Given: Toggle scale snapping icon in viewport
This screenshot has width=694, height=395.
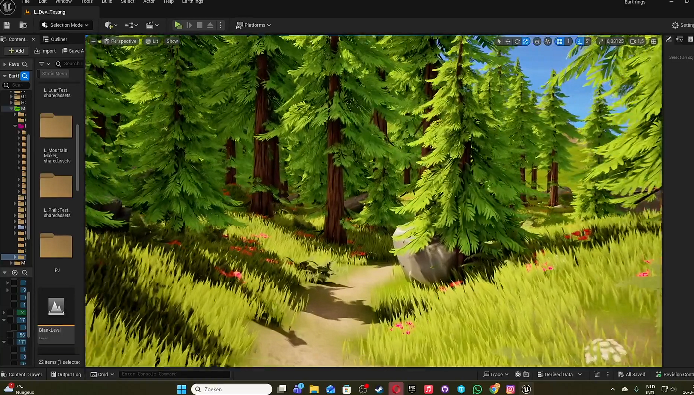Looking at the screenshot, I should [601, 41].
